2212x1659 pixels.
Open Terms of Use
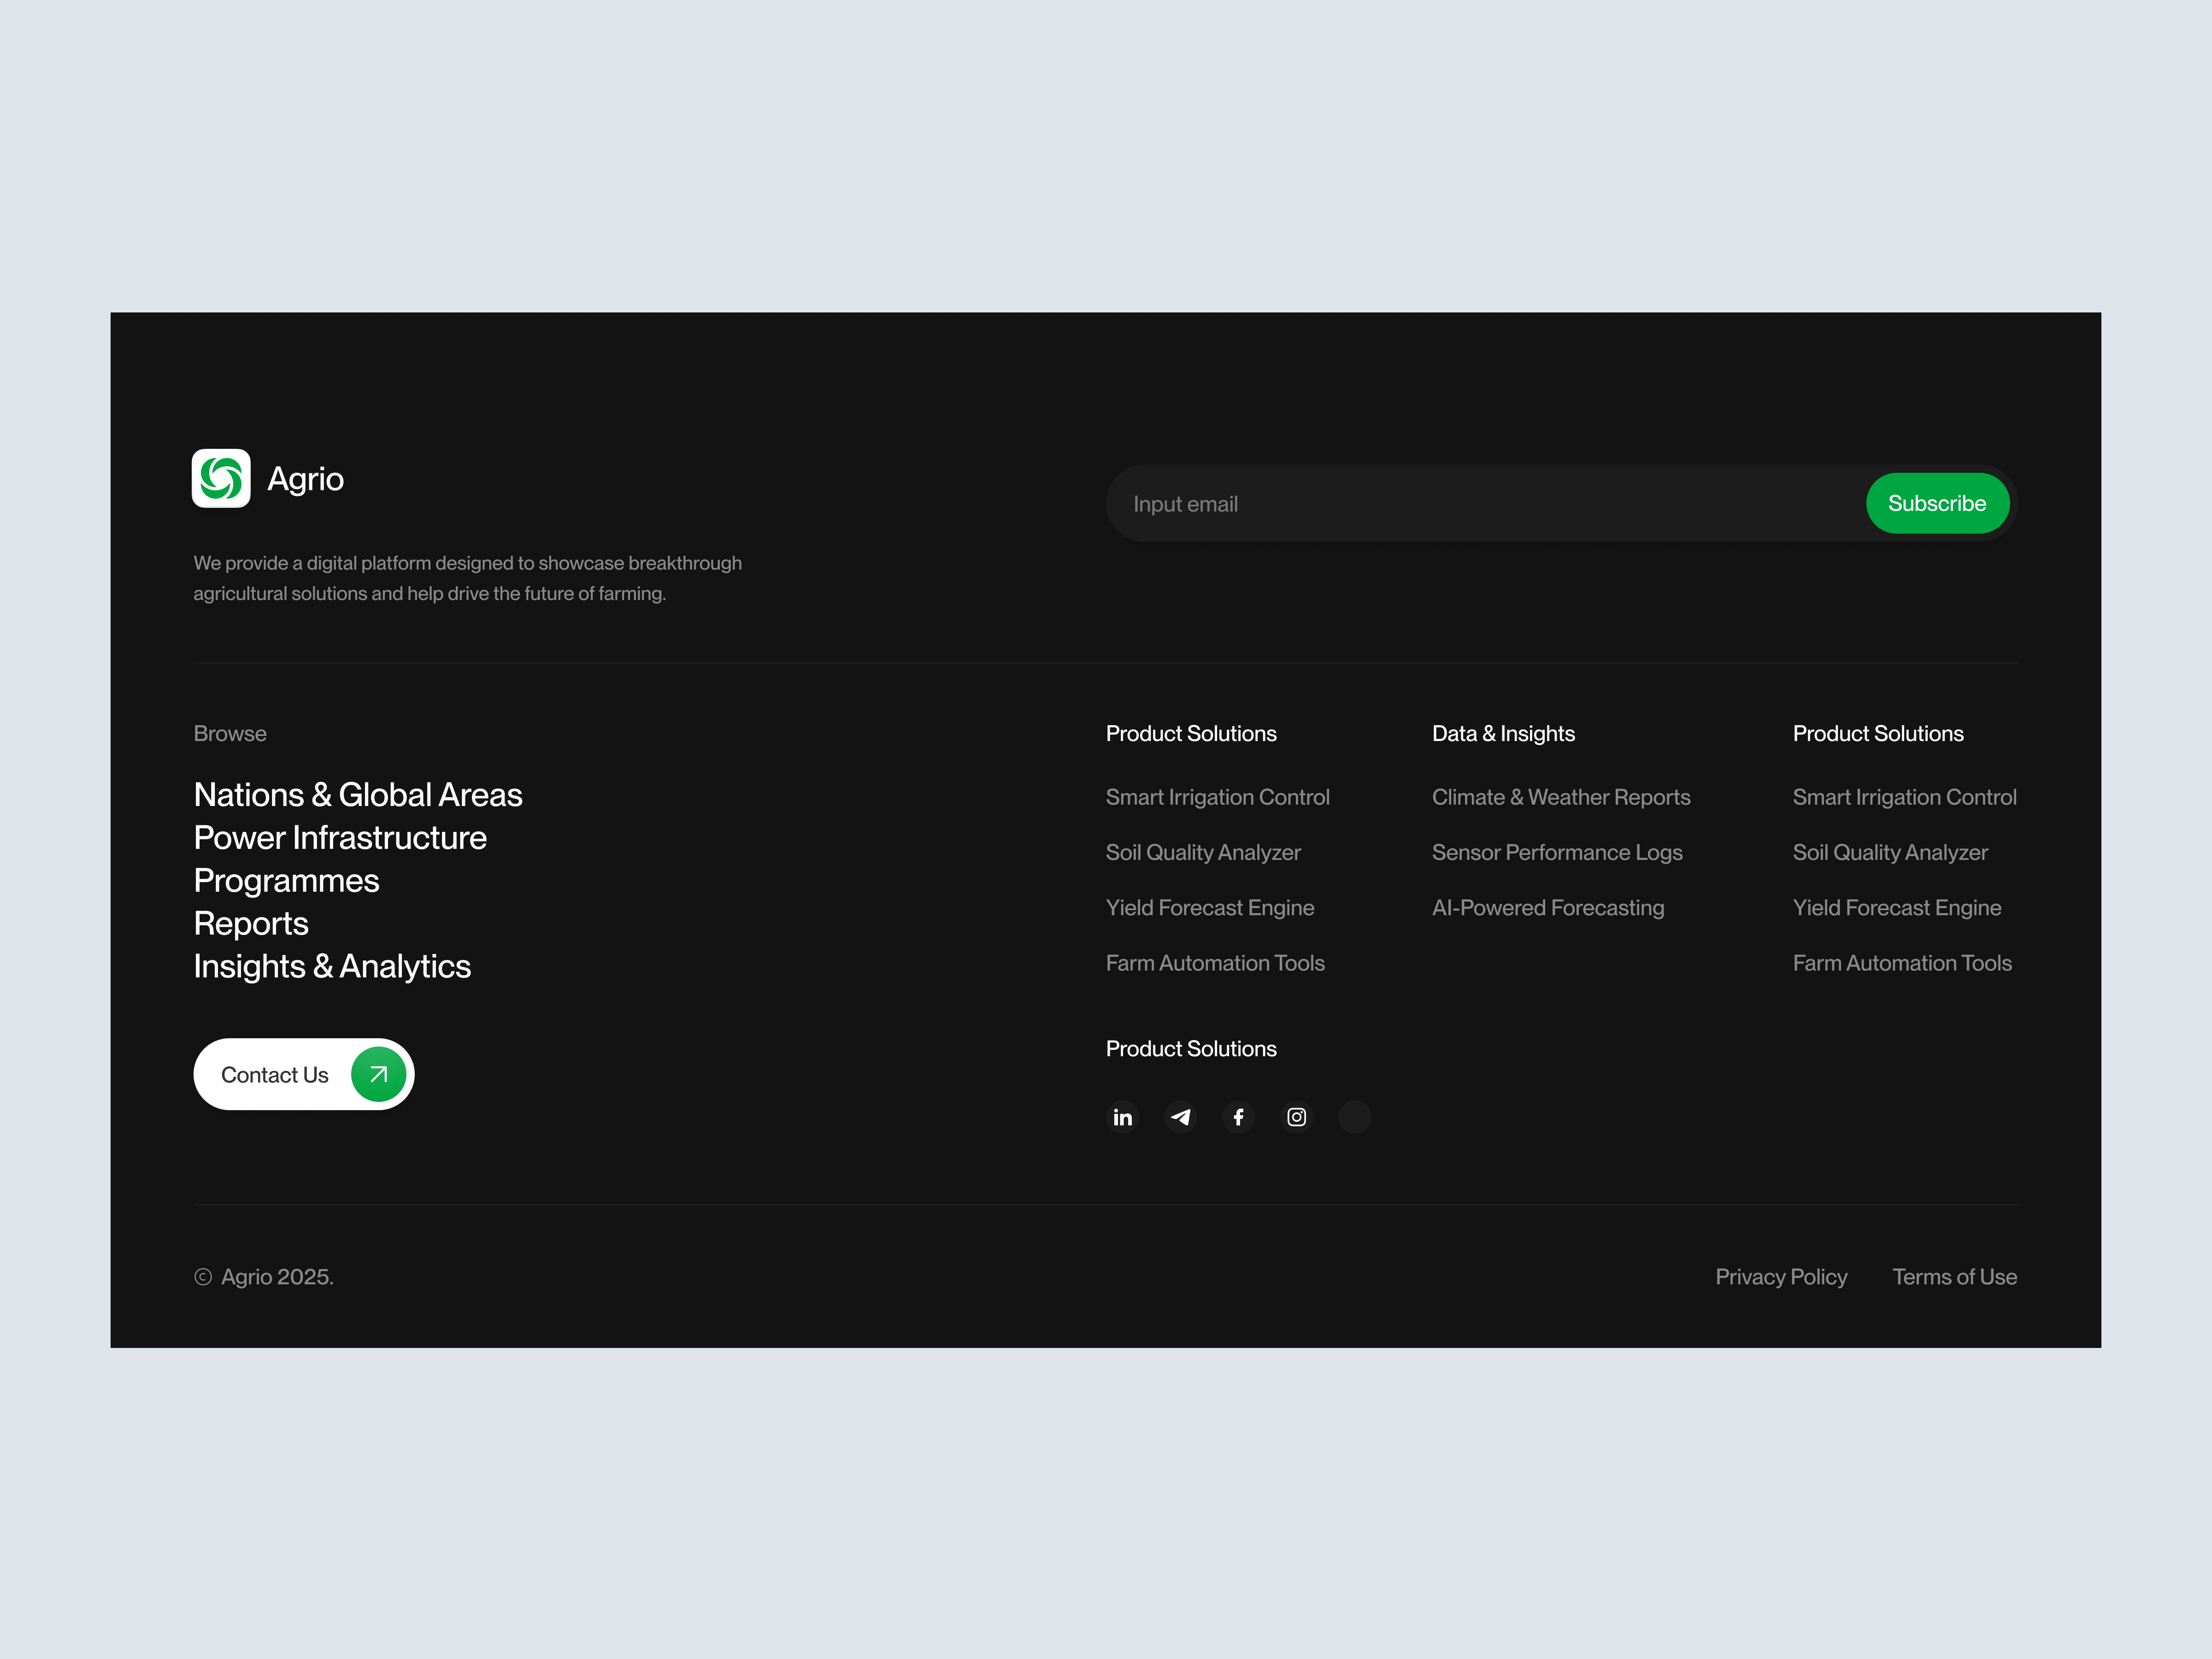click(1953, 1277)
